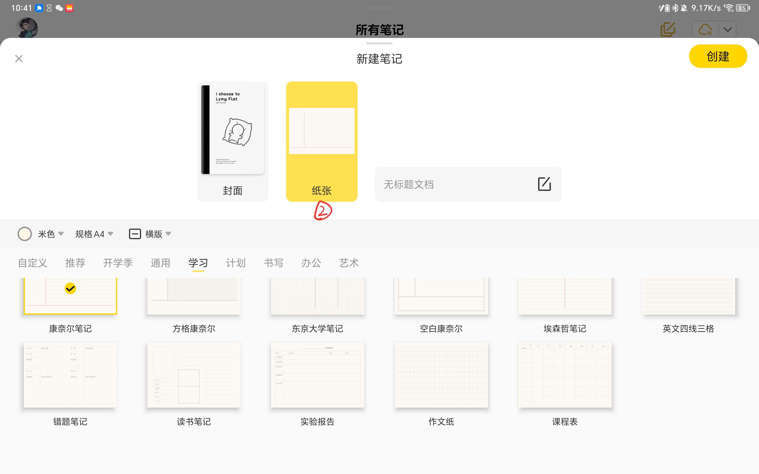Expand the chevron next to cloud sync
759x474 pixels.
tap(728, 29)
